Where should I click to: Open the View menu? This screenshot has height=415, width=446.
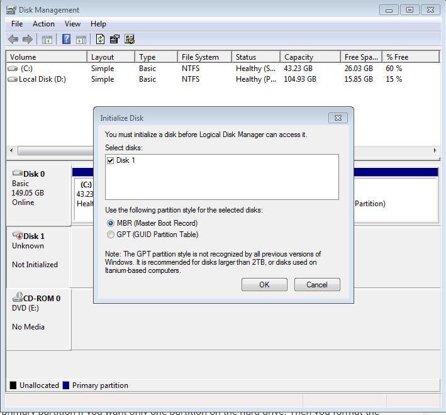[72, 24]
